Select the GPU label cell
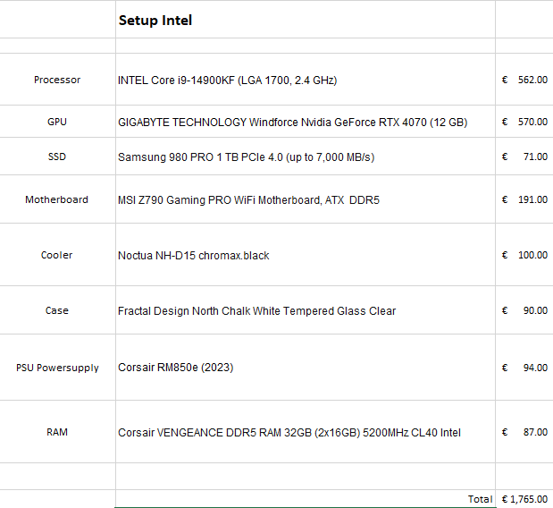The image size is (553, 508). pos(57,122)
